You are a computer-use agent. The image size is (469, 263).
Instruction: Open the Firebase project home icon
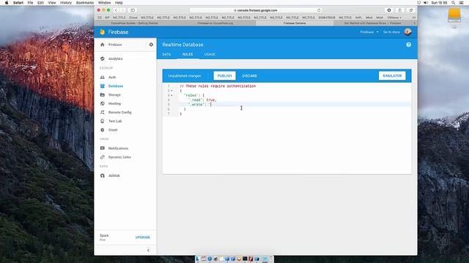103,45
